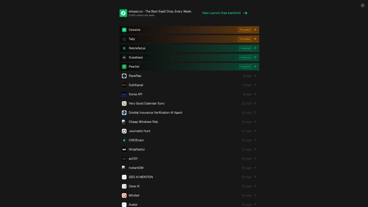The width and height of the screenshot is (368, 207).
Task: Open New Launch (free backlink) link
Action: [225, 13]
